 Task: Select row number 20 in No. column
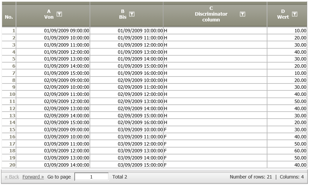pyautogui.click(x=9, y=165)
